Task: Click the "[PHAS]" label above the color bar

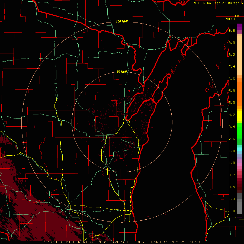Action: pos(229,19)
